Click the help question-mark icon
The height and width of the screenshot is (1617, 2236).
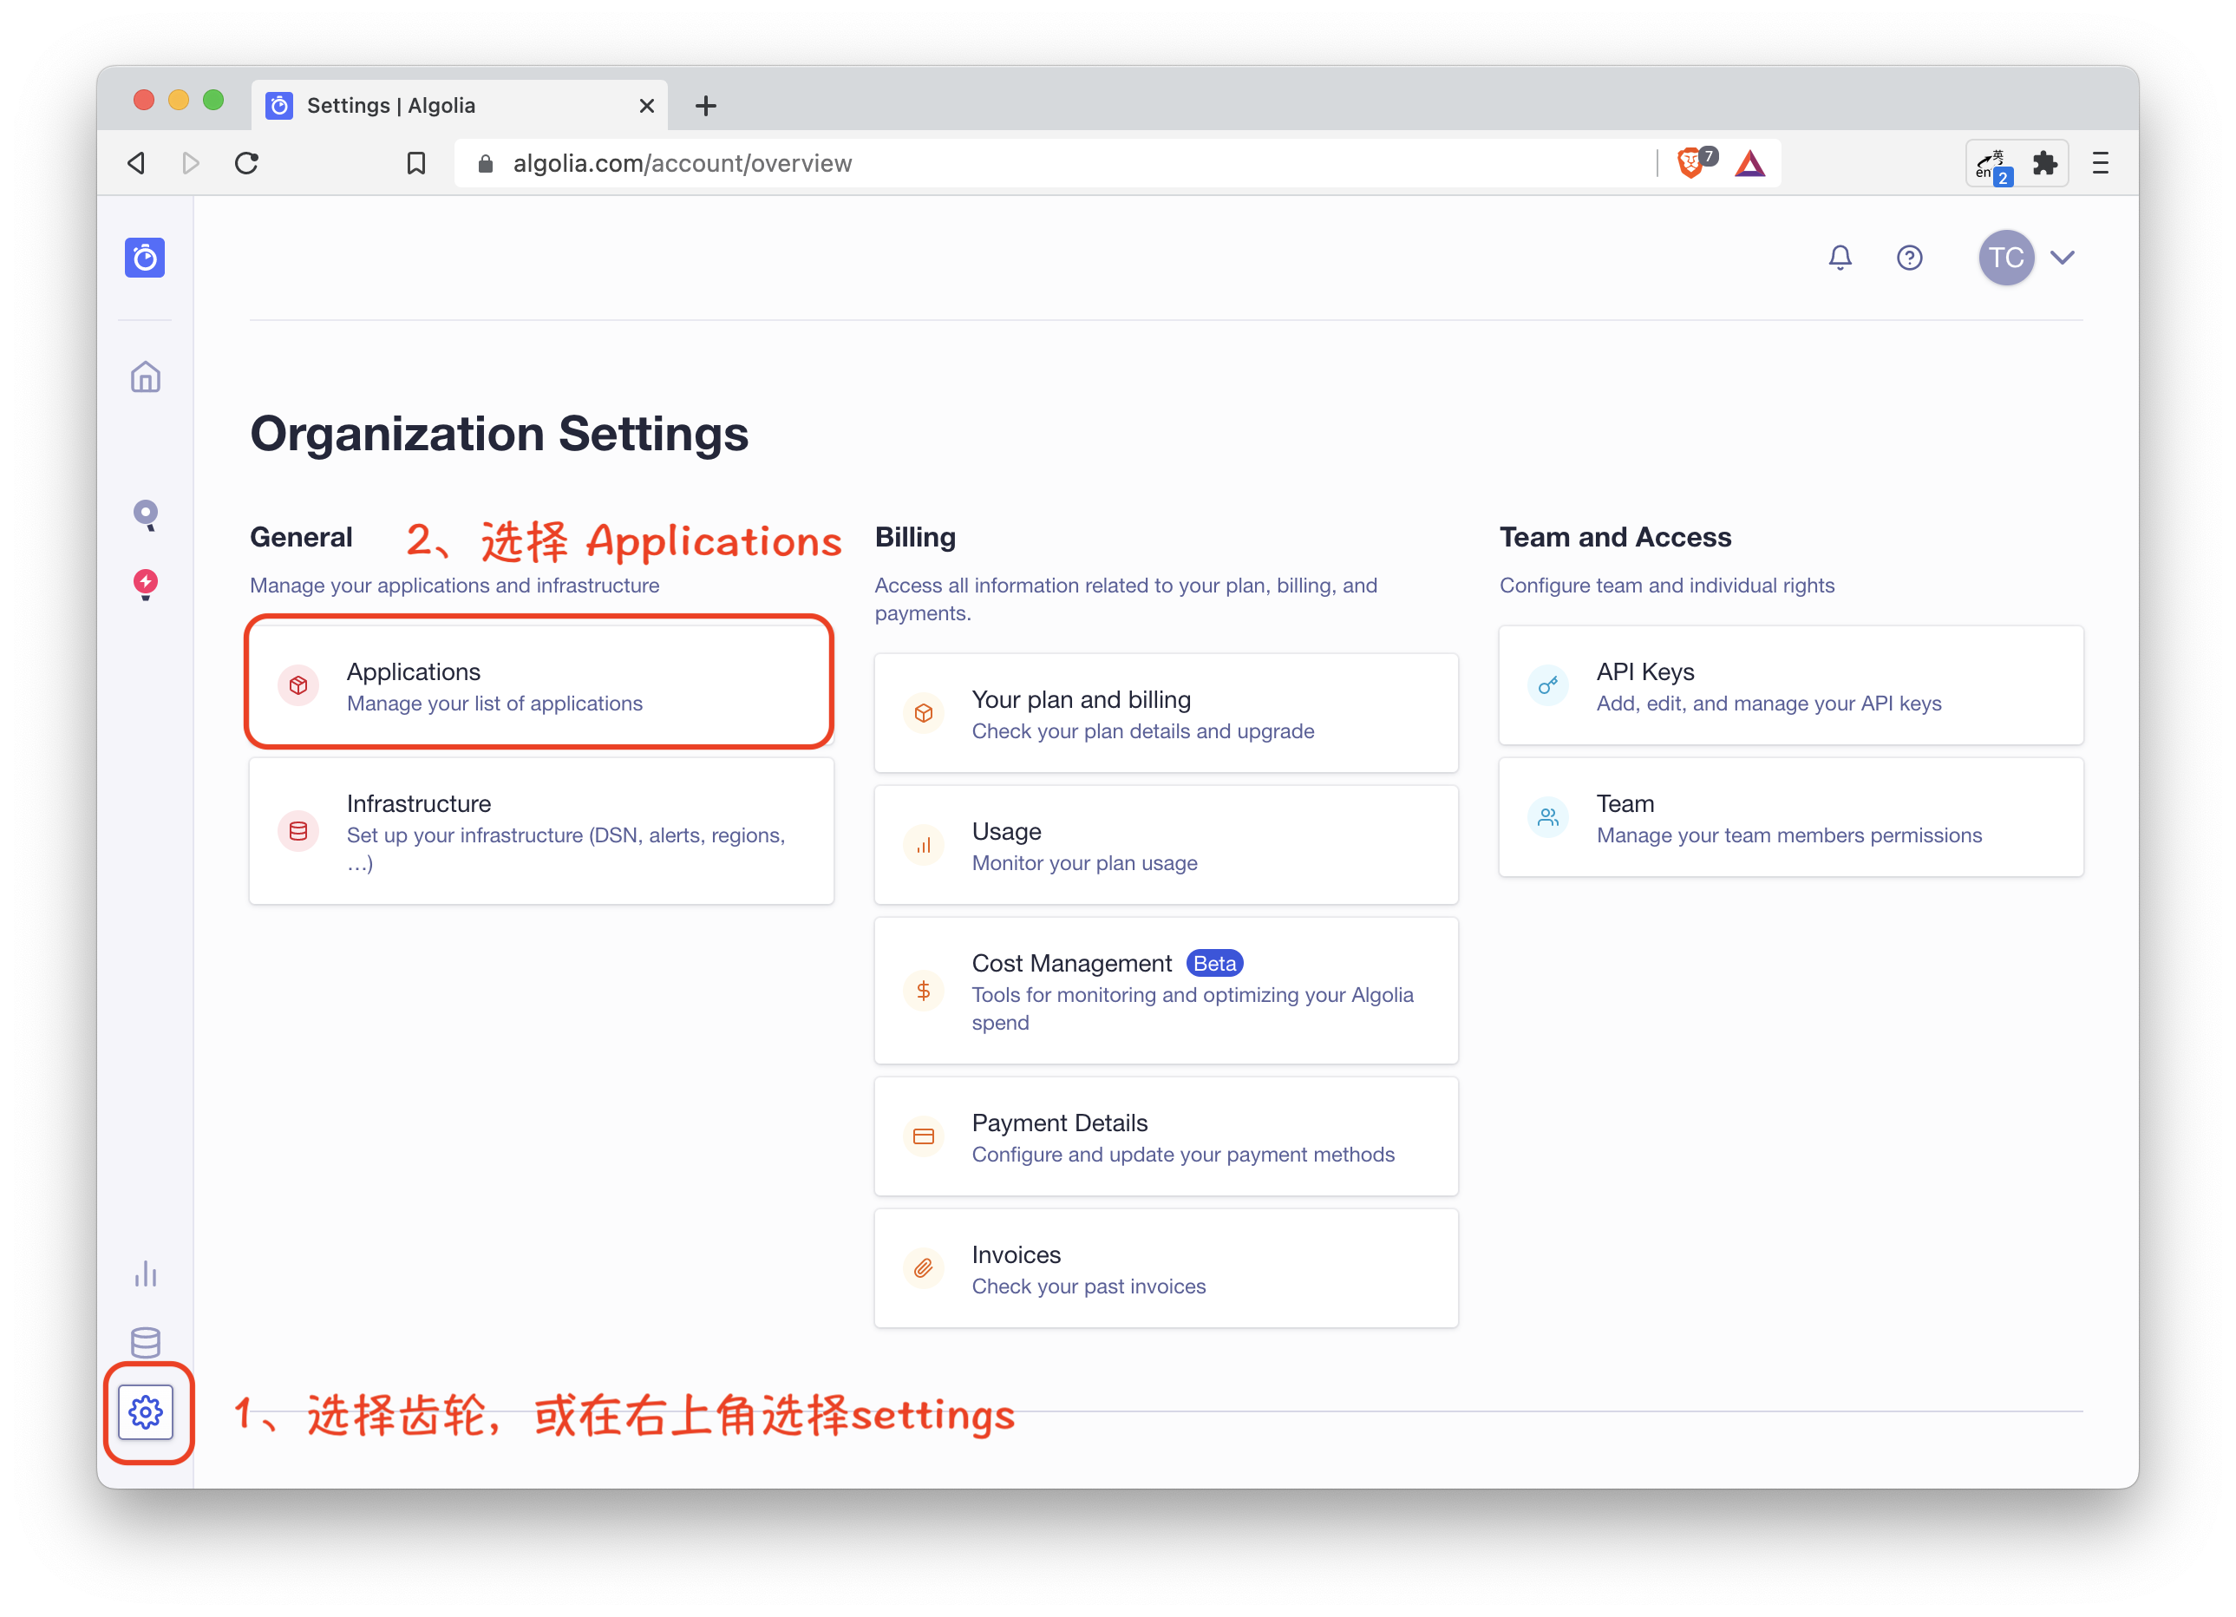click(x=1910, y=258)
